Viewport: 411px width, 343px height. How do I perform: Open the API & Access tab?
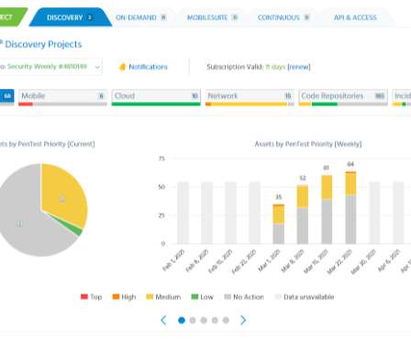[355, 17]
